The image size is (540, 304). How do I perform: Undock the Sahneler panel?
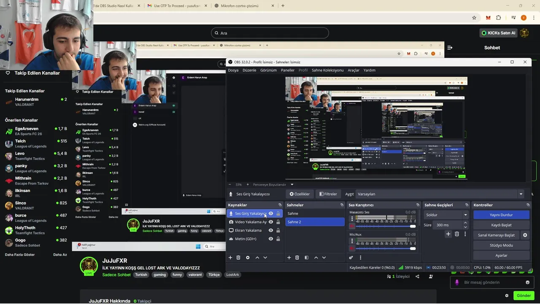tap(342, 205)
